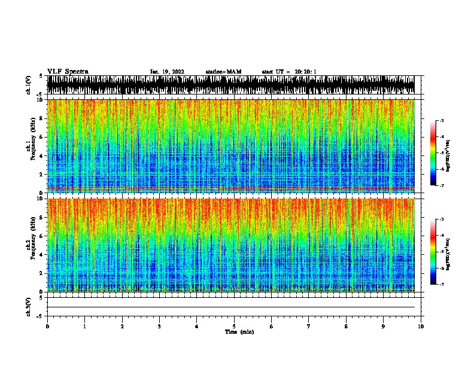Click inside the ch.2 frequency spectrogram
Image resolution: width=474 pixels, height=366 pixels.
(230, 245)
